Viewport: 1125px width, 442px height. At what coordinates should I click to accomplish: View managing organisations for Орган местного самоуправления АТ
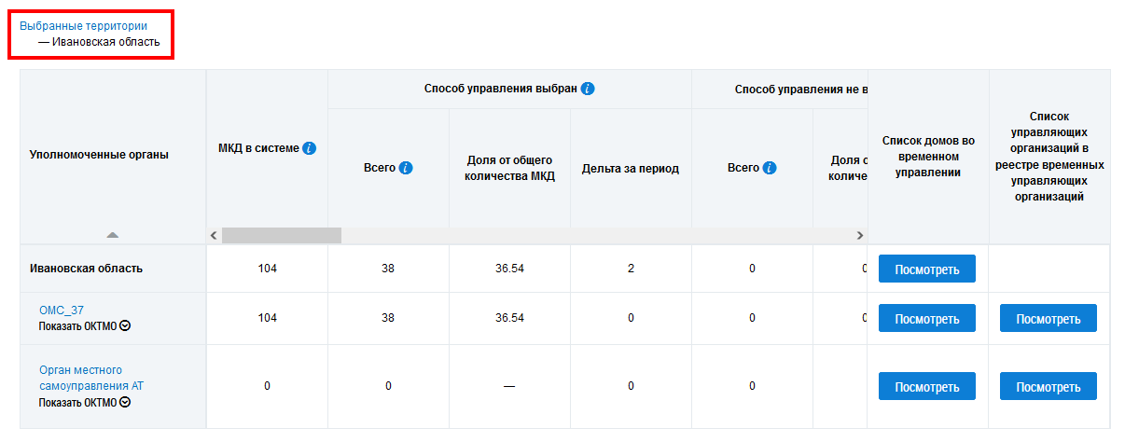tap(1048, 386)
